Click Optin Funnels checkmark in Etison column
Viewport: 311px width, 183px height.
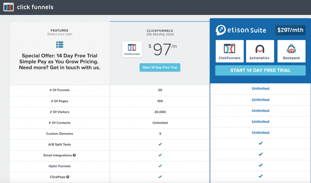[x=260, y=165]
